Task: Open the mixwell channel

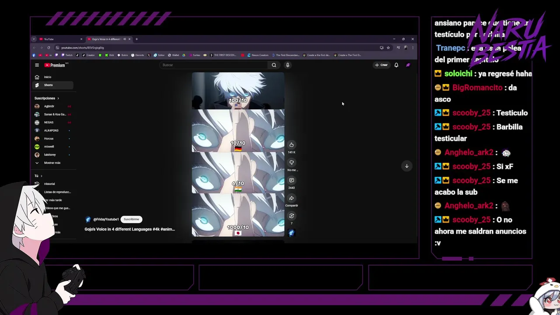Action: [53, 147]
